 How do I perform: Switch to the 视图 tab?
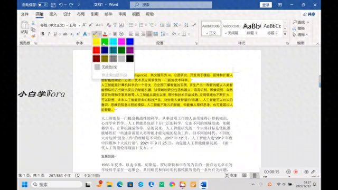(136, 14)
